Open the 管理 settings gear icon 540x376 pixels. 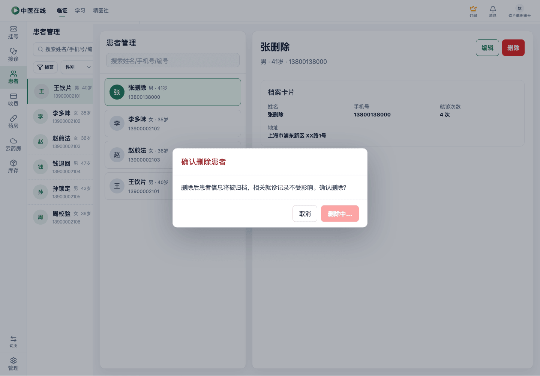13,364
